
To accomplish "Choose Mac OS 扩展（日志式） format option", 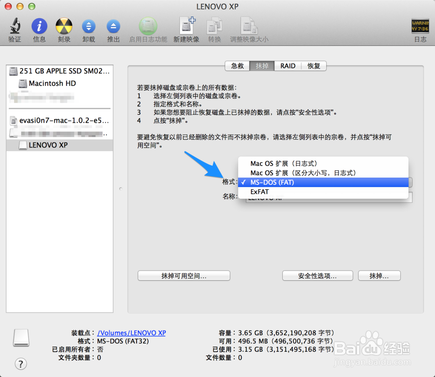I will 323,164.
